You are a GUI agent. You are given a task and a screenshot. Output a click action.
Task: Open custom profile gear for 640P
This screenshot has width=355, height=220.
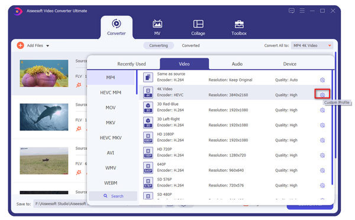pos(322,170)
